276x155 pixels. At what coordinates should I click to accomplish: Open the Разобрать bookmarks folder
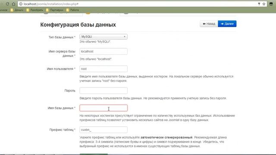tap(34, 10)
